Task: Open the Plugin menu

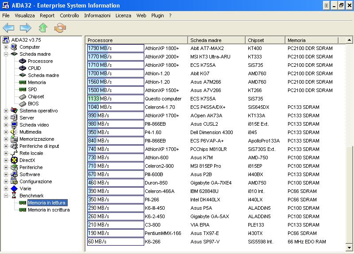Action: (158, 15)
